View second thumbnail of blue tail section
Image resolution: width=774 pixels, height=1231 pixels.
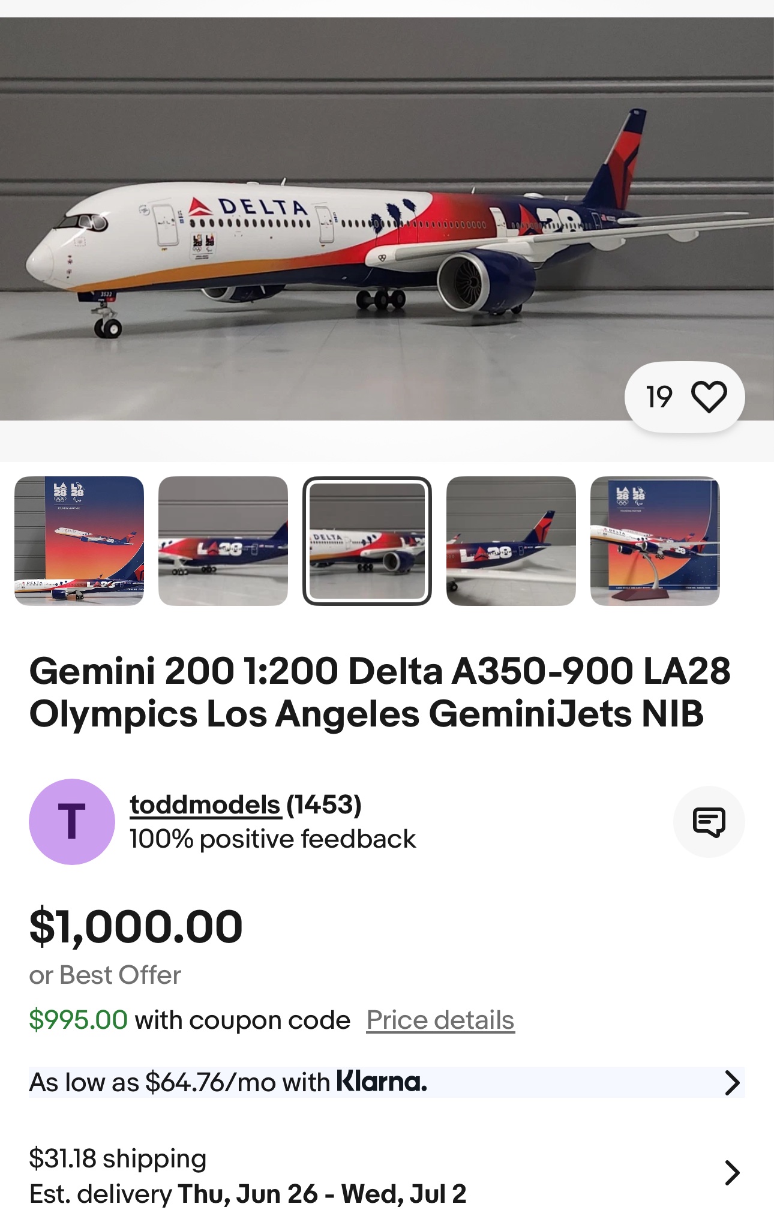[x=223, y=541]
